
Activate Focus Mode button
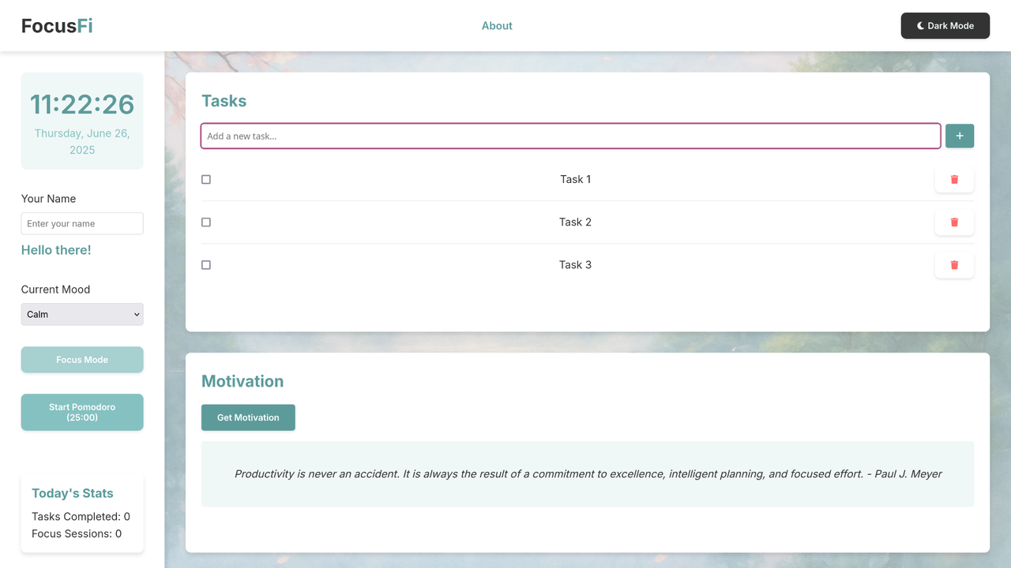(x=82, y=360)
